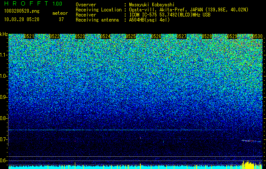266x169 pixels.
Task: Click the 1.1 kHz axis label
Action: 4,55
